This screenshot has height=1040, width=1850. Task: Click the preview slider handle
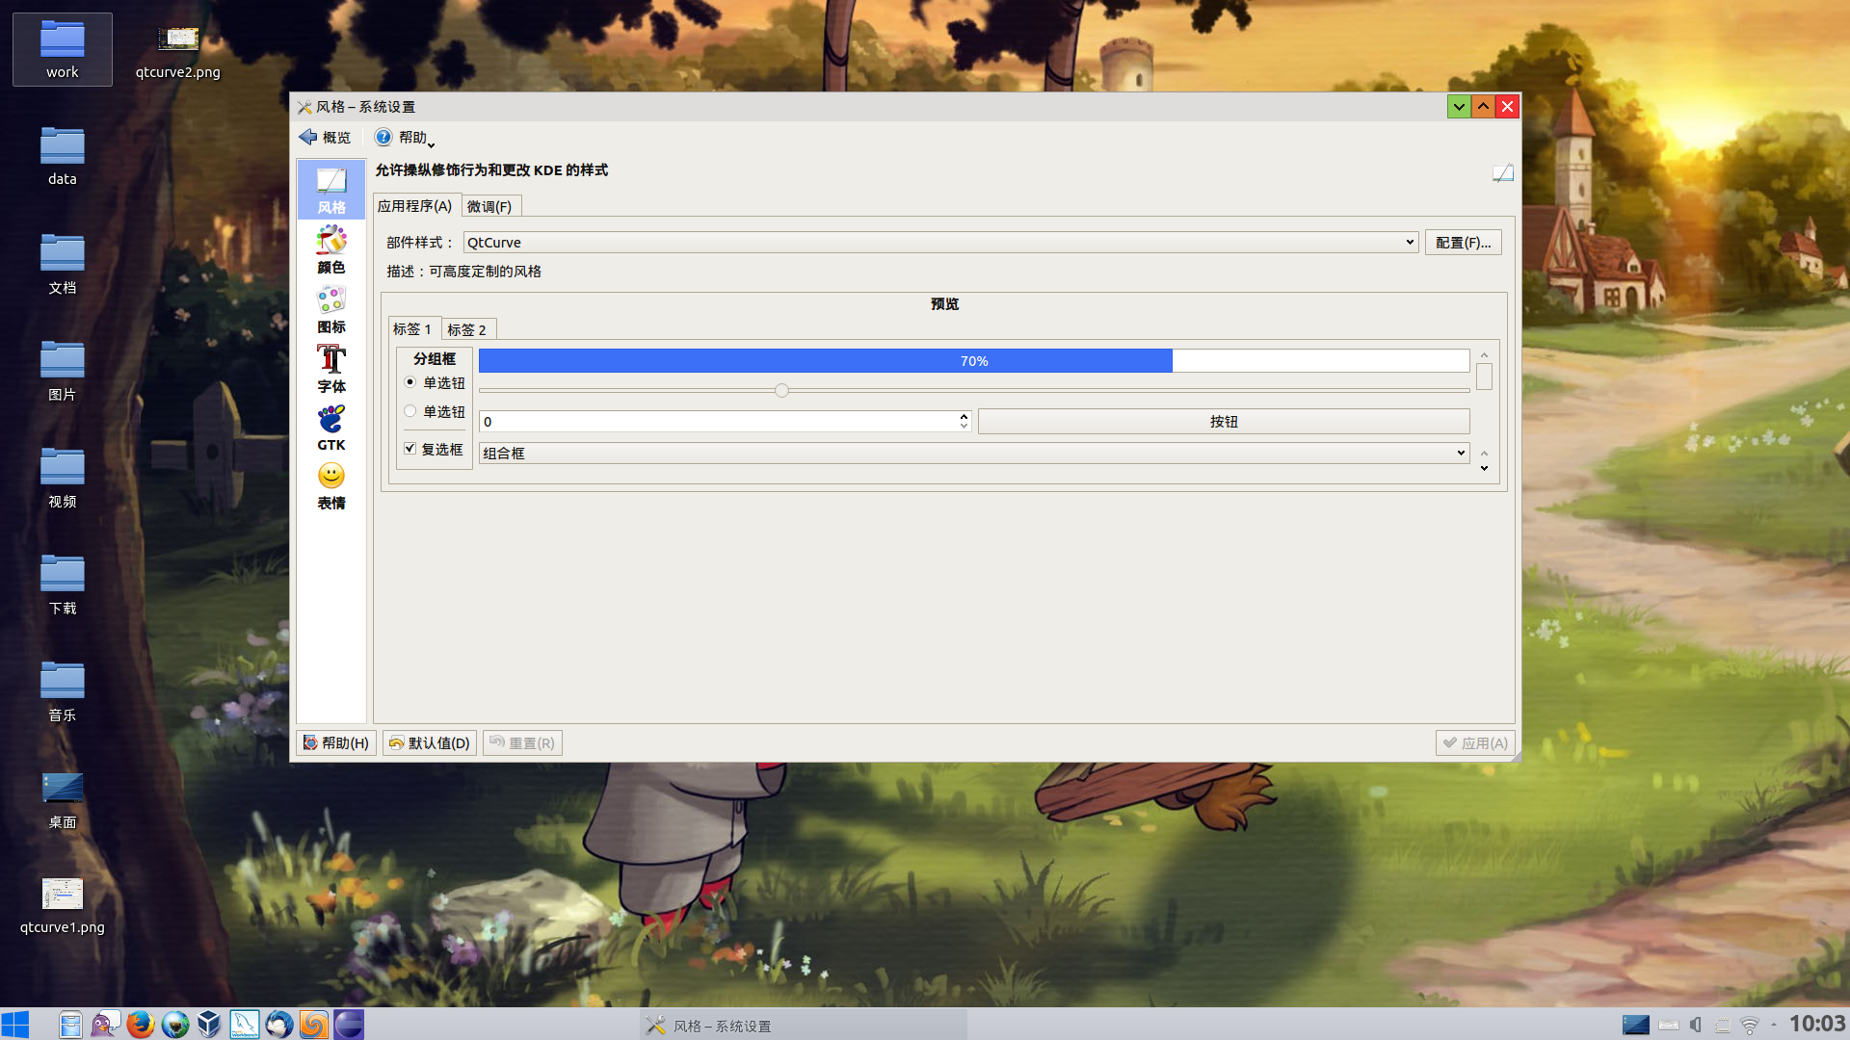(x=781, y=390)
